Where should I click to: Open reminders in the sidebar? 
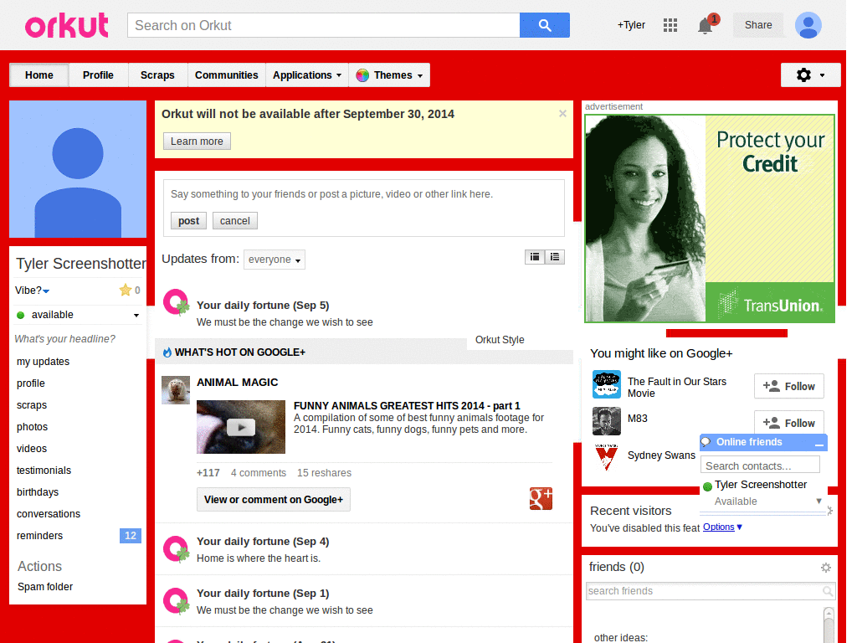39,536
